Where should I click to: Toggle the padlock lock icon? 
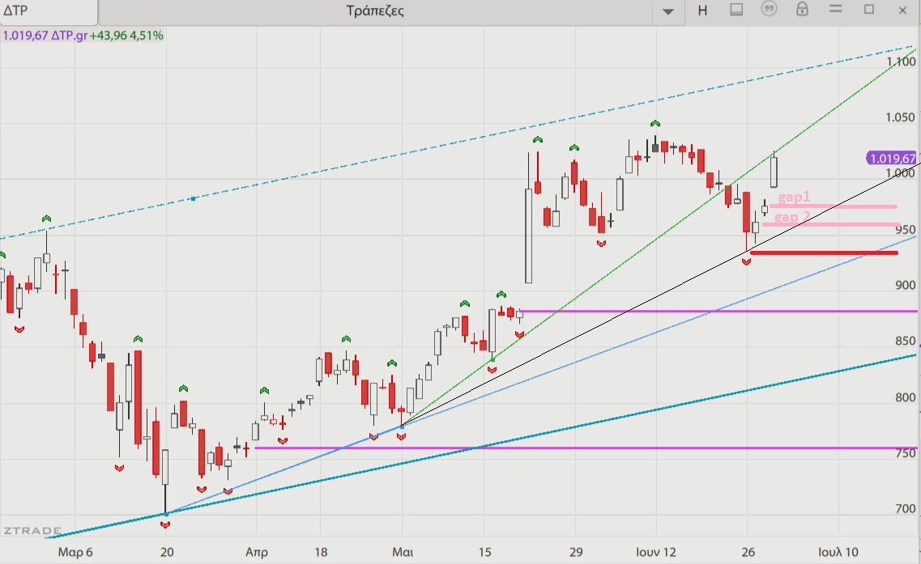pyautogui.click(x=802, y=10)
